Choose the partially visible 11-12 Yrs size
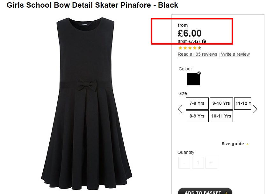Image resolution: width=274 pixels, height=194 pixels. click(243, 104)
